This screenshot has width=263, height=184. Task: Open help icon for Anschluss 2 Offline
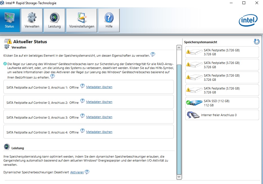[x=82, y=101]
